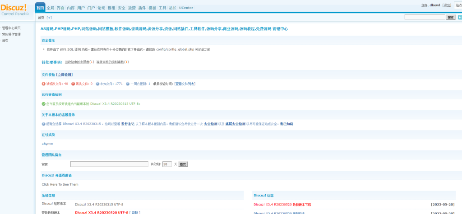Click the teal icon right of 搜索 button
462x214 pixels.
pyautogui.click(x=460, y=18)
